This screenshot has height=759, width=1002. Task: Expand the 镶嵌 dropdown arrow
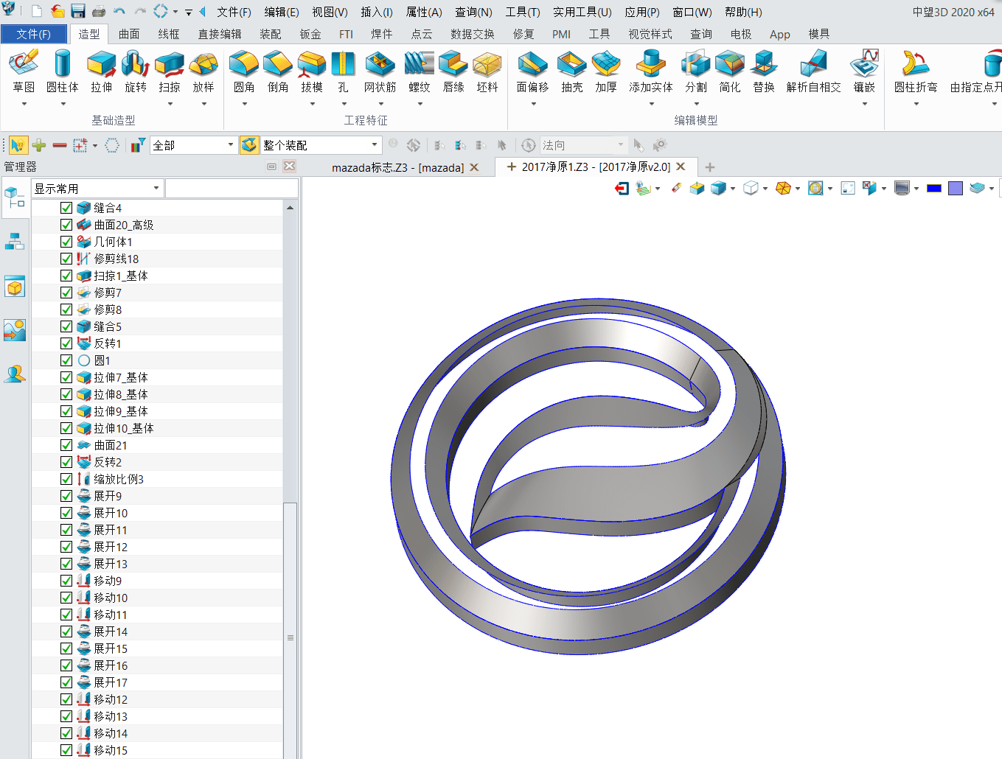[864, 104]
